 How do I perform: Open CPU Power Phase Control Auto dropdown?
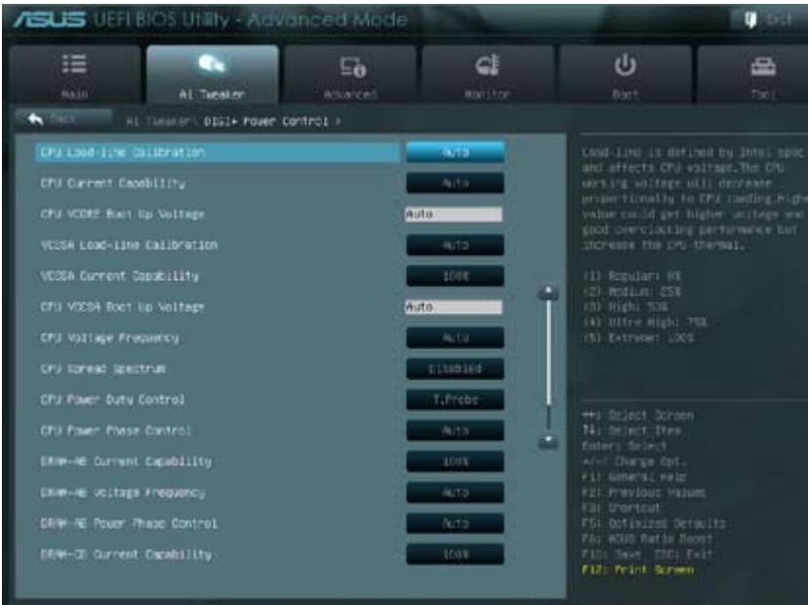coord(455,430)
